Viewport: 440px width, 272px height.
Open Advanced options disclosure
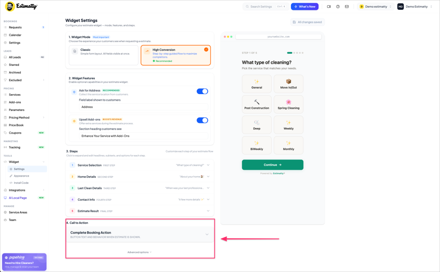pyautogui.click(x=140, y=252)
